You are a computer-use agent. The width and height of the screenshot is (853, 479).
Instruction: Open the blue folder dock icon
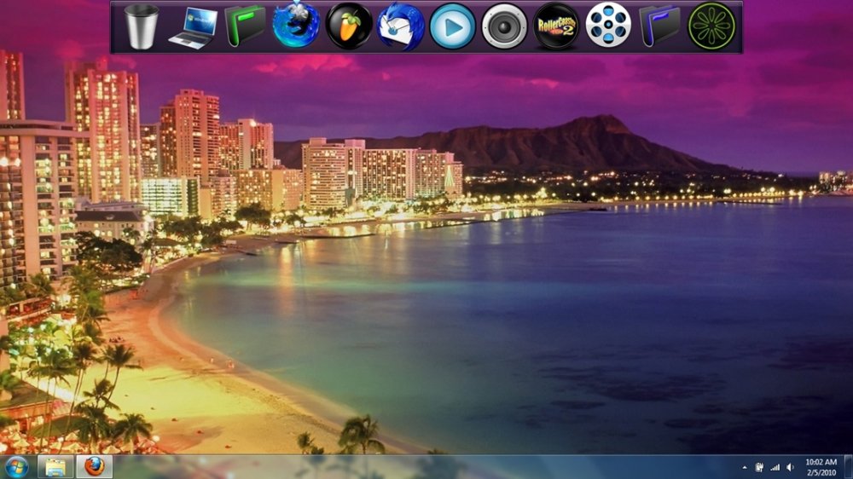click(660, 26)
